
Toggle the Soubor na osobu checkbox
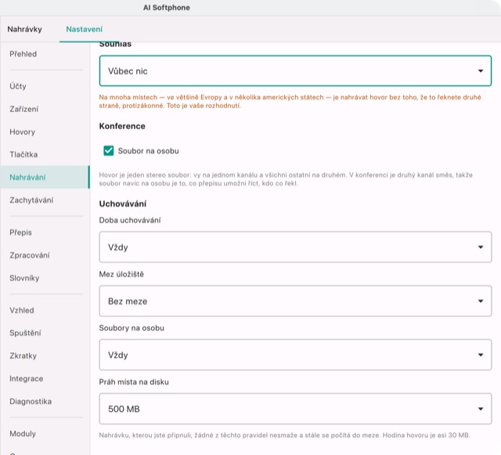(109, 150)
